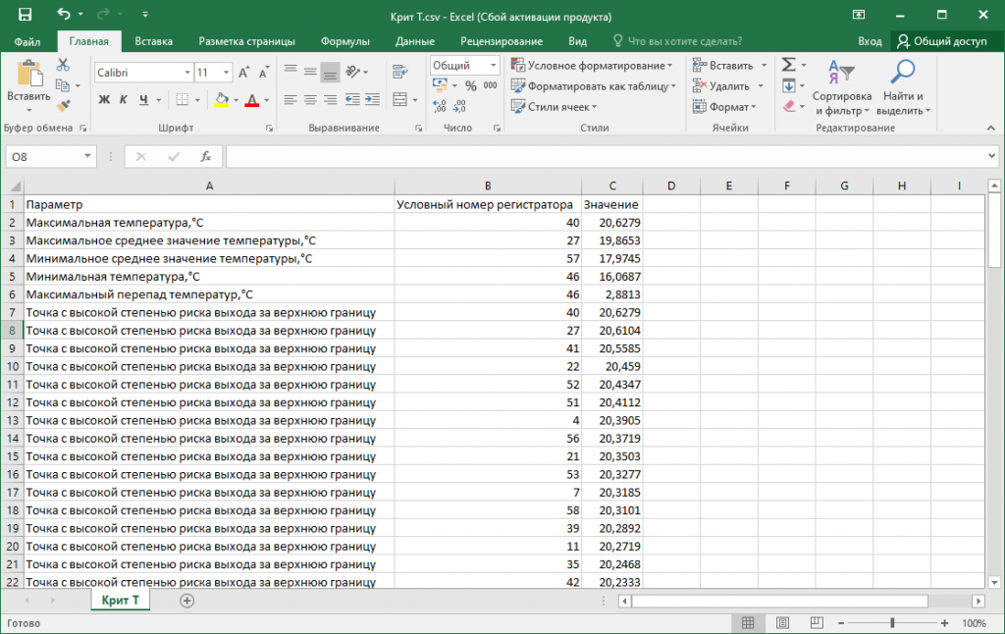Align text to bottom of cell
1005x634 pixels.
(330, 72)
